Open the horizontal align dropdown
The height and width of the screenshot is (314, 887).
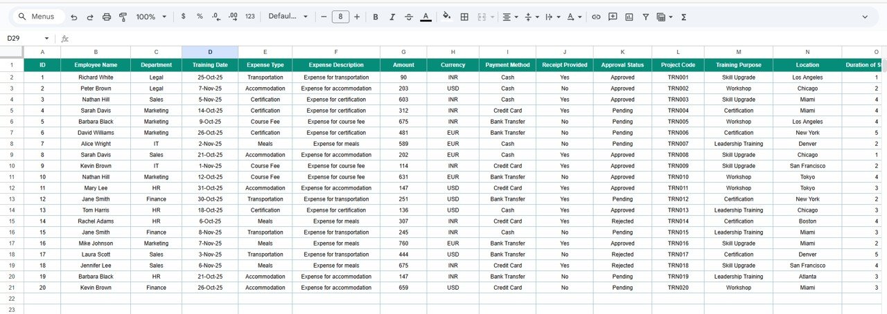(x=510, y=17)
